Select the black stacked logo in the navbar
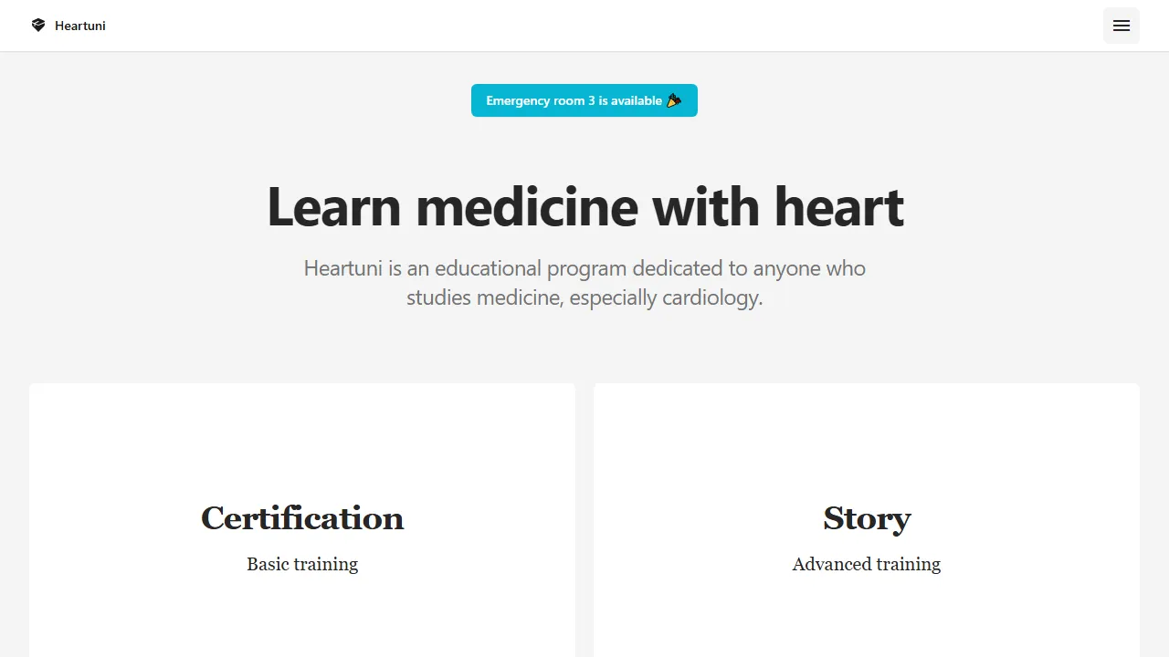 coord(38,26)
